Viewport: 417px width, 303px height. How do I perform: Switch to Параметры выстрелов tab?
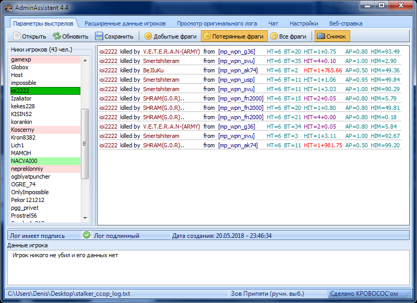click(43, 23)
